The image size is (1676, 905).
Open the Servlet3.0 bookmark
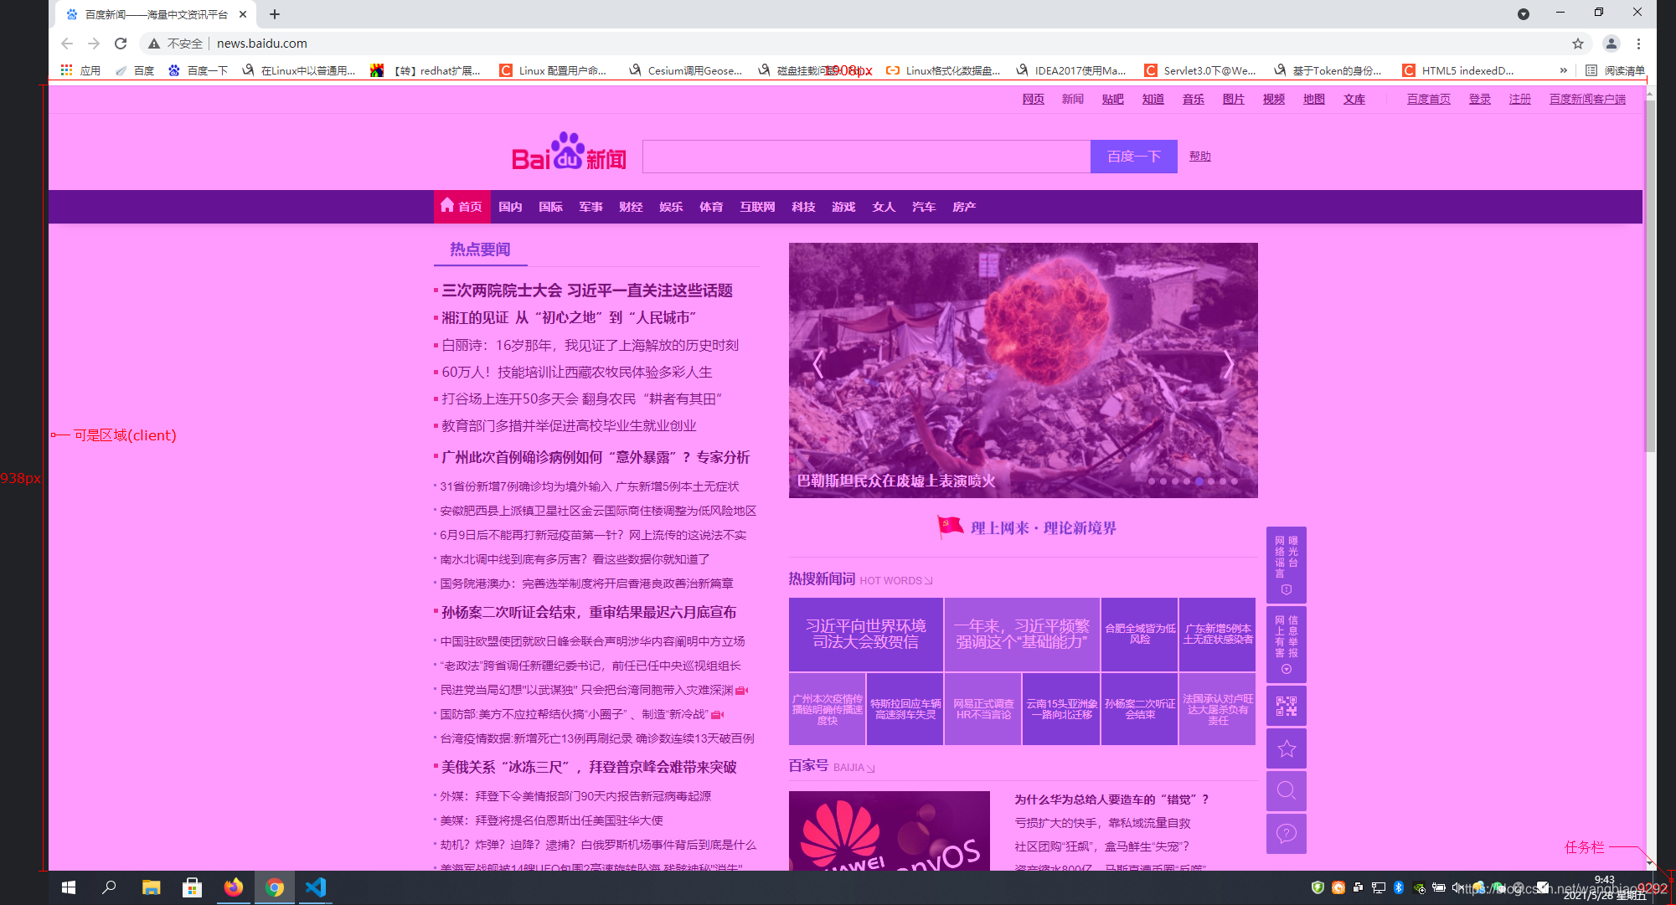[x=1200, y=70]
